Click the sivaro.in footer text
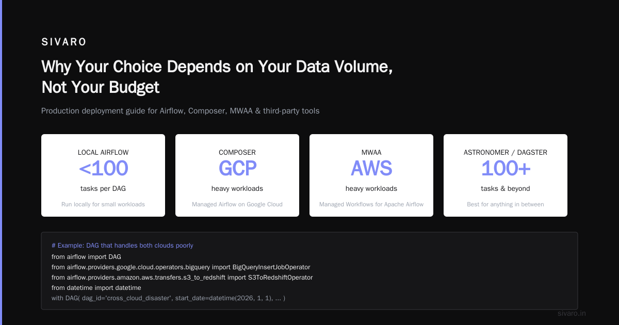Image resolution: width=619 pixels, height=325 pixels. pyautogui.click(x=572, y=313)
